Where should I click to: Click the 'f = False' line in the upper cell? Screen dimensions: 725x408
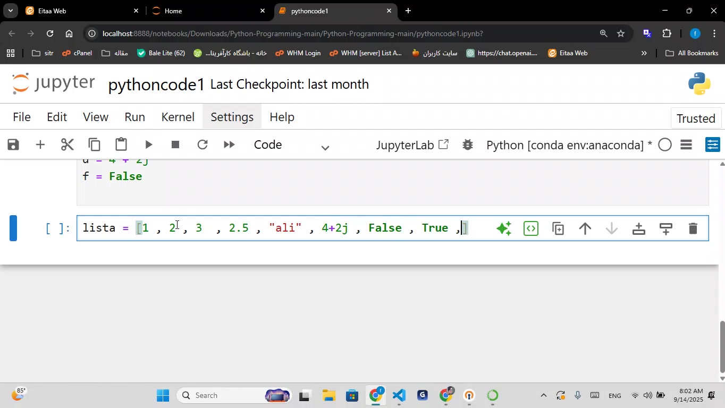(x=112, y=176)
